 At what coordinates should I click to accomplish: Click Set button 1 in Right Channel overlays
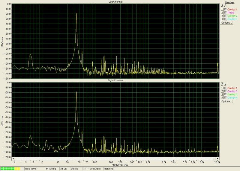(222, 88)
